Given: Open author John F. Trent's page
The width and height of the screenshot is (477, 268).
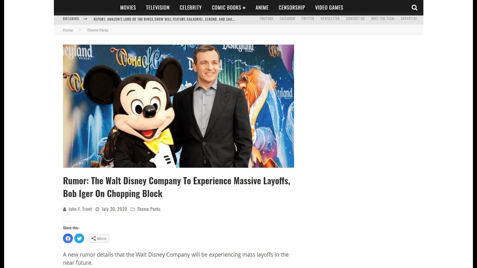Looking at the screenshot, I should (80, 209).
